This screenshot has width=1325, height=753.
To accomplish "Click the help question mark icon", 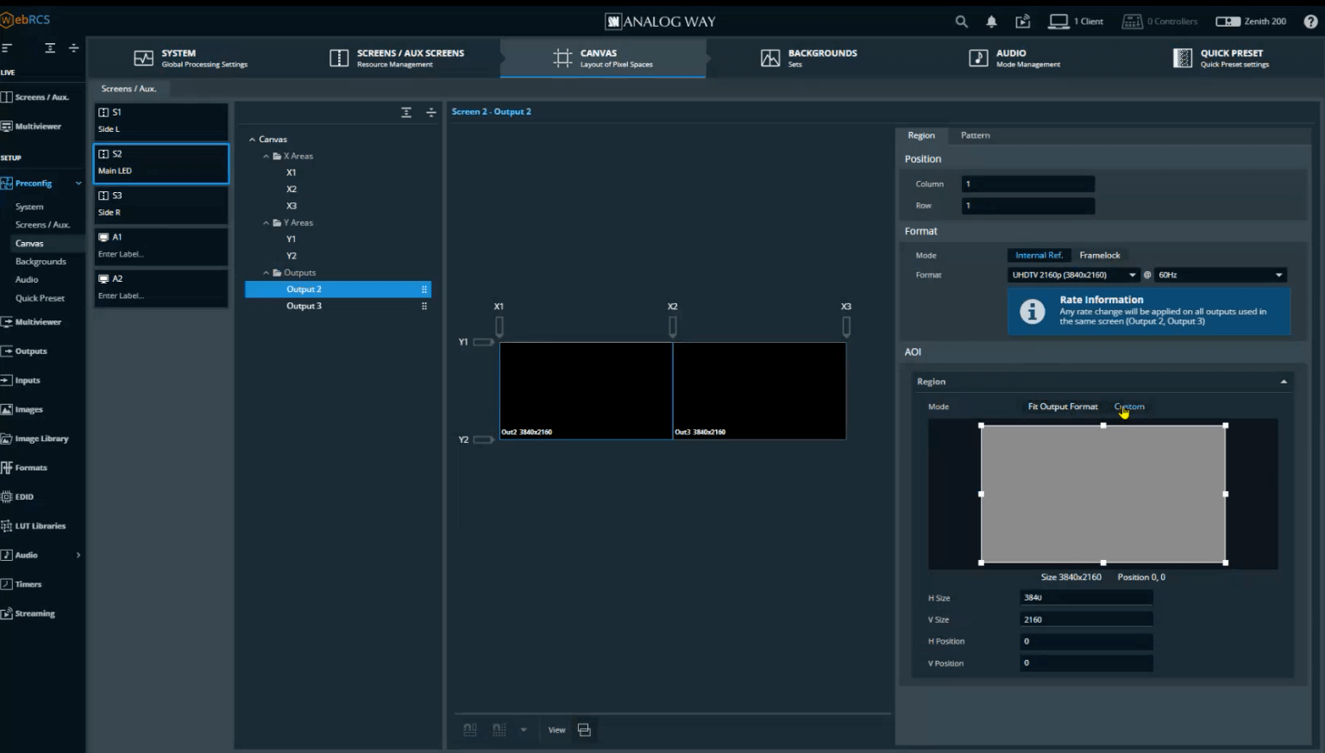I will click(1310, 22).
